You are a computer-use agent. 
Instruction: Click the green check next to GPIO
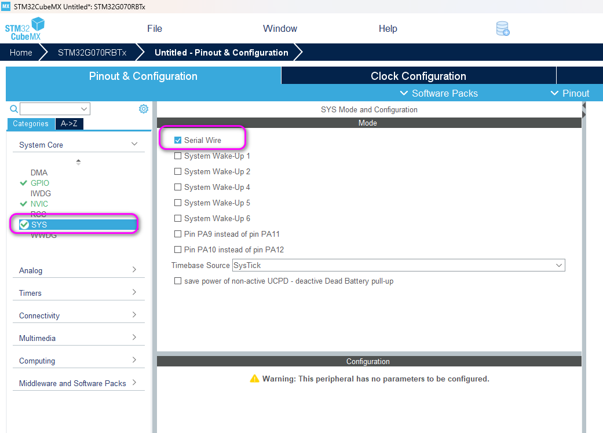23,184
